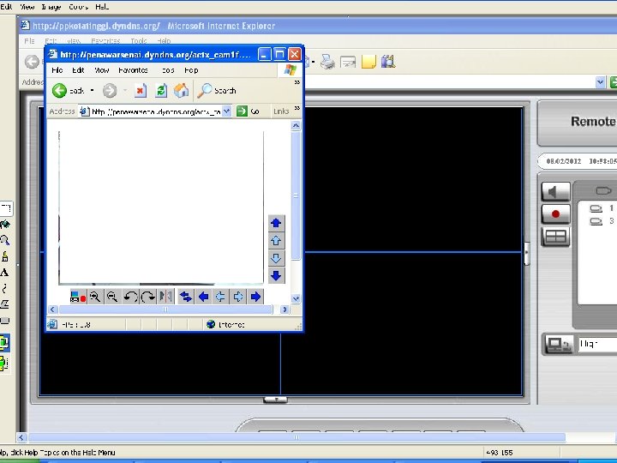The height and width of the screenshot is (463, 617).
Task: Toggle the speaker audio button in Remote panel
Action: [x=555, y=192]
